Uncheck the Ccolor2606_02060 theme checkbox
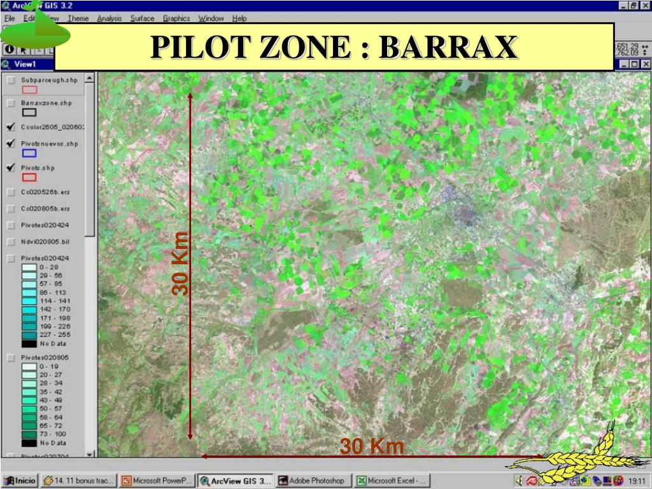Viewport: 652px width, 489px height. point(11,127)
